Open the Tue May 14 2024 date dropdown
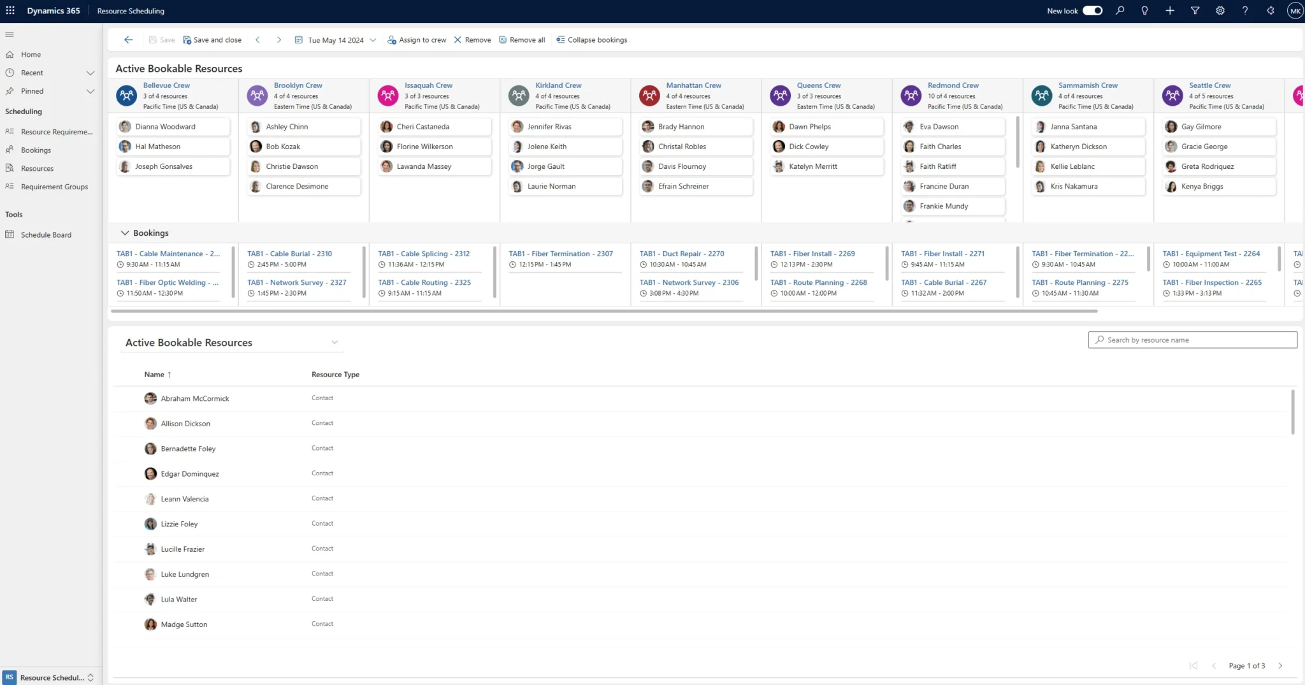 point(373,40)
